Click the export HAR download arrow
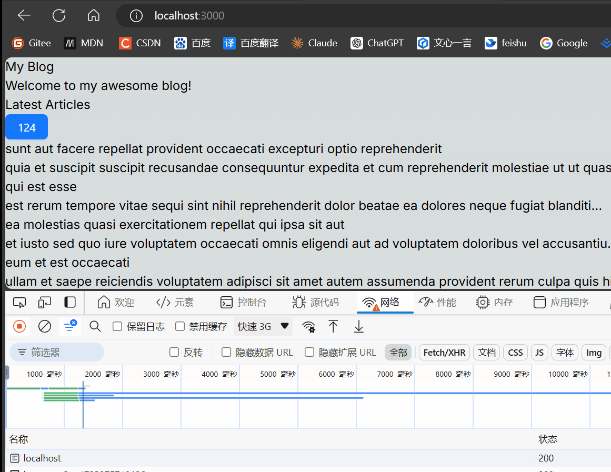 [x=359, y=327]
